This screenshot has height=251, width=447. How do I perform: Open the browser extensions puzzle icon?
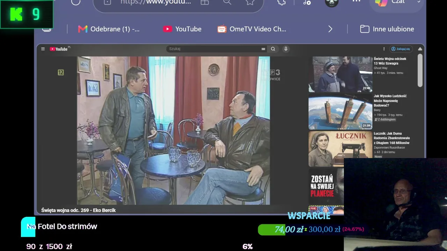(281, 2)
